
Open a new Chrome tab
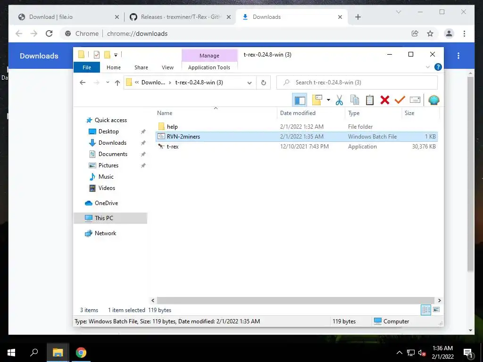(x=358, y=17)
